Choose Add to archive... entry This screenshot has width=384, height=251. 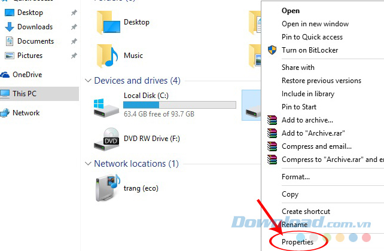pos(307,120)
